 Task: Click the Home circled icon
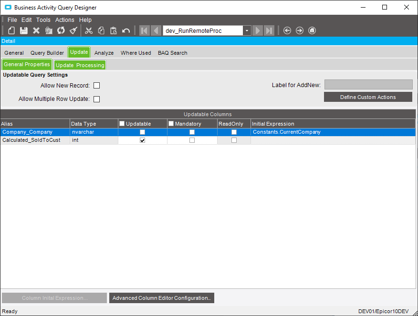click(312, 30)
